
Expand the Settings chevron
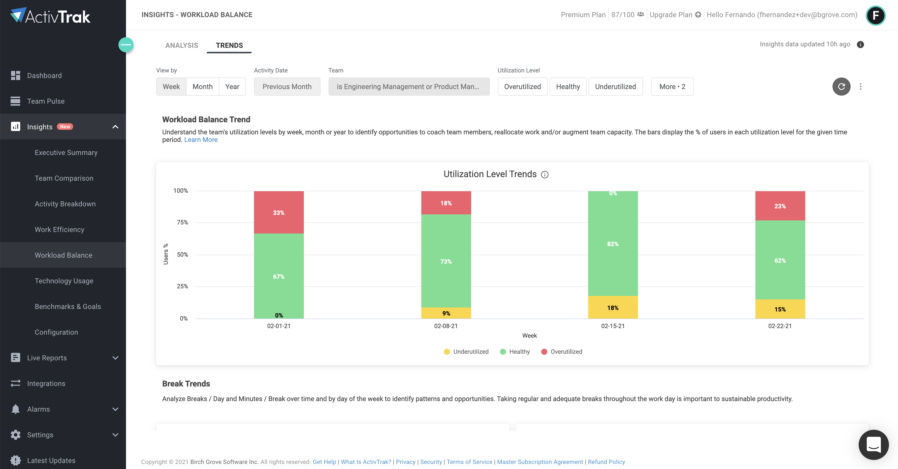pyautogui.click(x=115, y=435)
